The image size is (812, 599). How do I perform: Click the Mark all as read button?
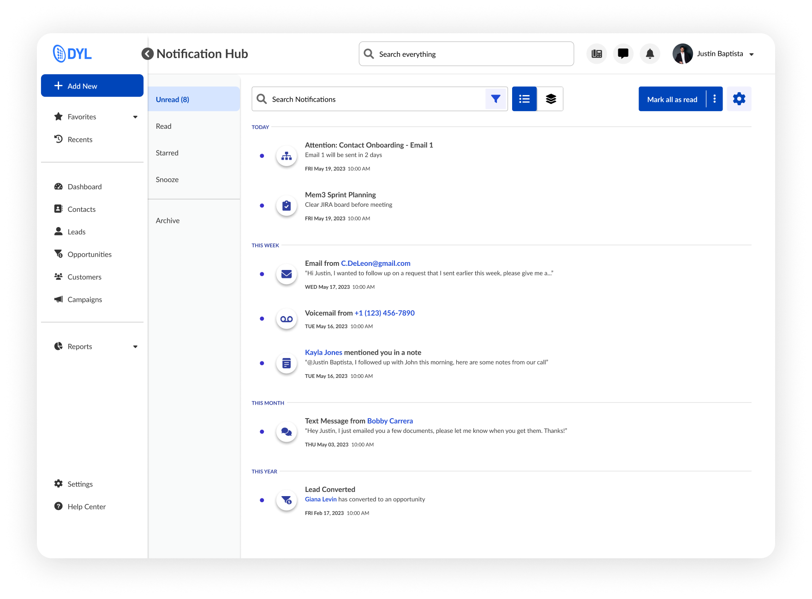coord(672,99)
